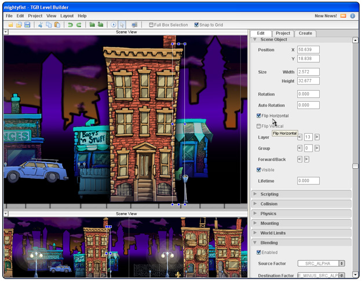Viewport: 362px width, 281px height.
Task: Click the New project icon in toolbar
Action: (x=10, y=25)
